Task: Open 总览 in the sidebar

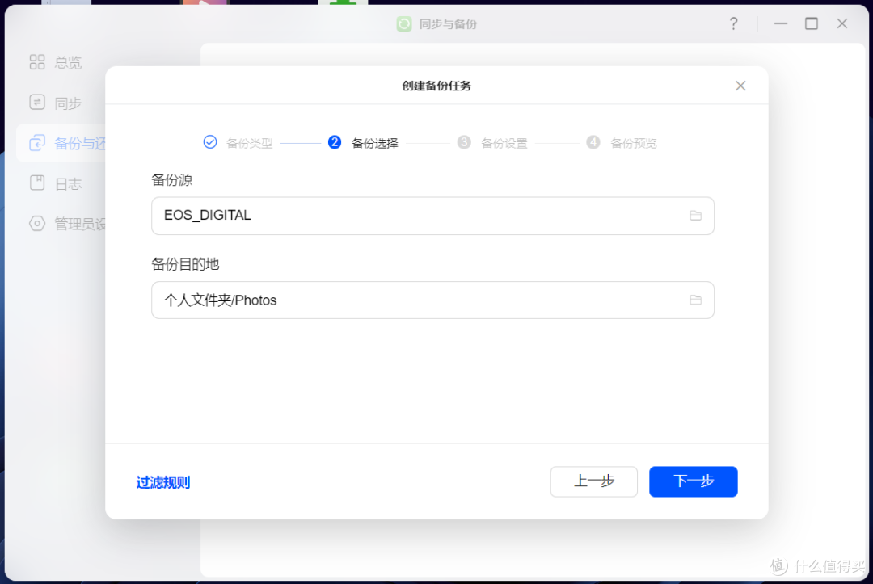Action: tap(69, 62)
